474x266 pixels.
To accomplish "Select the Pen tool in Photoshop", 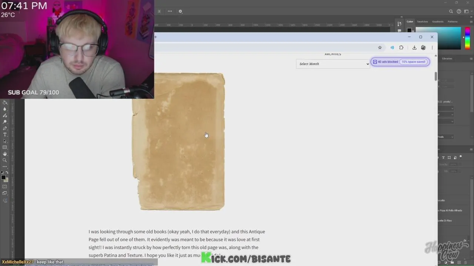I will click(5, 128).
